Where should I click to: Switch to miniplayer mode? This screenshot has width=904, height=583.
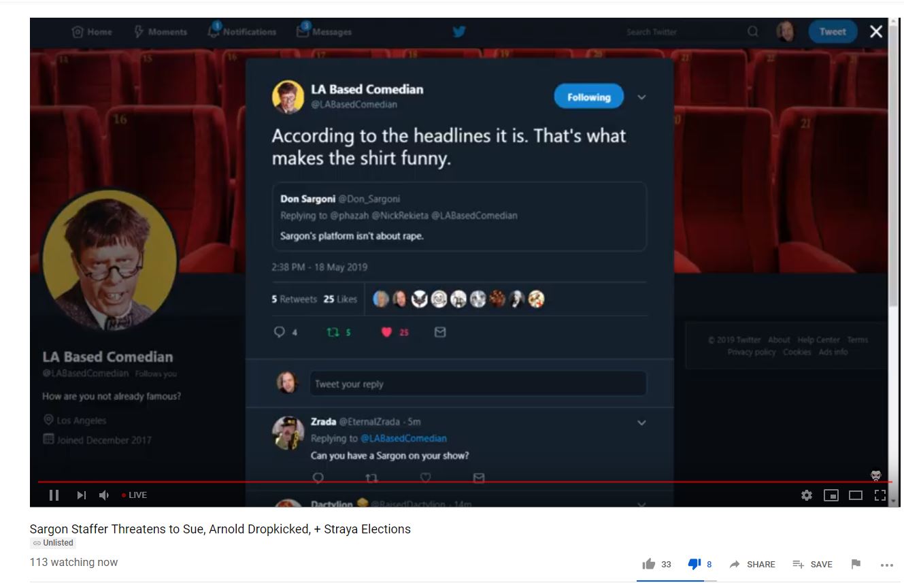tap(831, 495)
